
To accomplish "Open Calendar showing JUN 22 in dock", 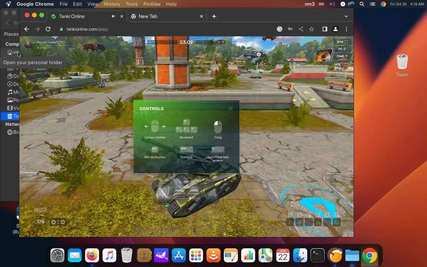I will pos(283,256).
